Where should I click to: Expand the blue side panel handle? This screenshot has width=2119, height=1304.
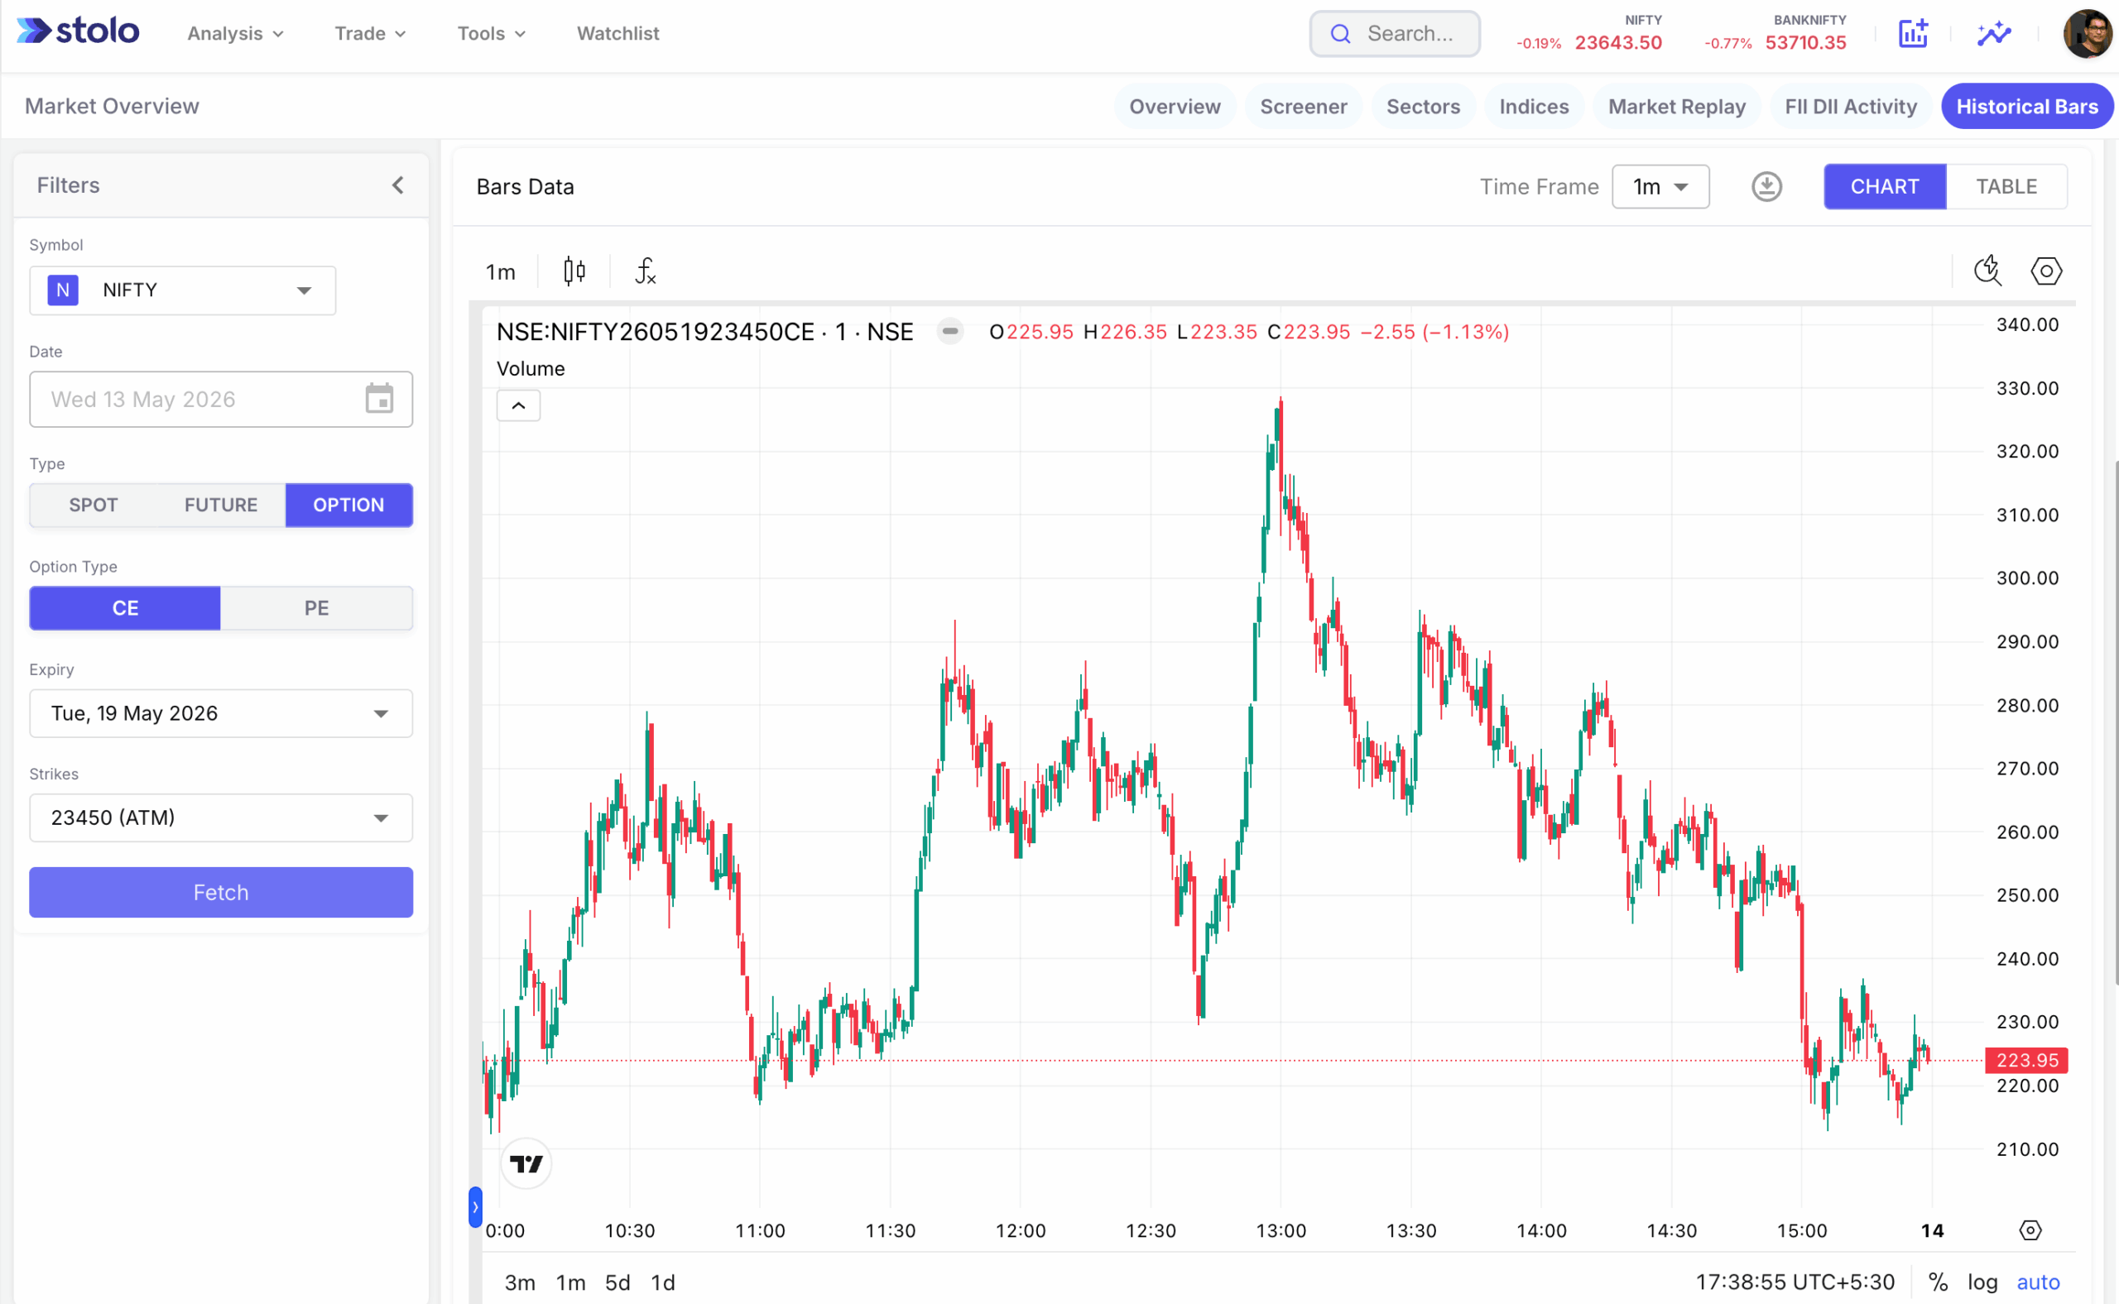click(x=475, y=1206)
